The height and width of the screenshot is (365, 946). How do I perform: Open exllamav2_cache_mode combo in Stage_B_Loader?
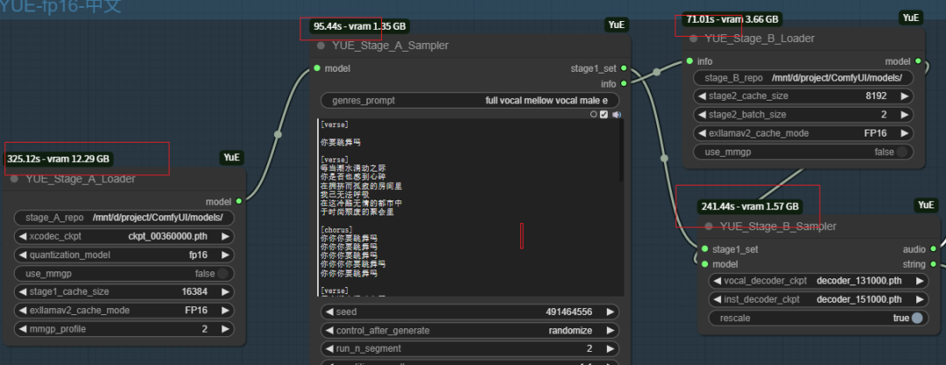pos(803,133)
